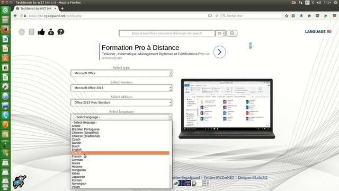Open the question mark help icon
339x191 pixels.
click(x=61, y=32)
